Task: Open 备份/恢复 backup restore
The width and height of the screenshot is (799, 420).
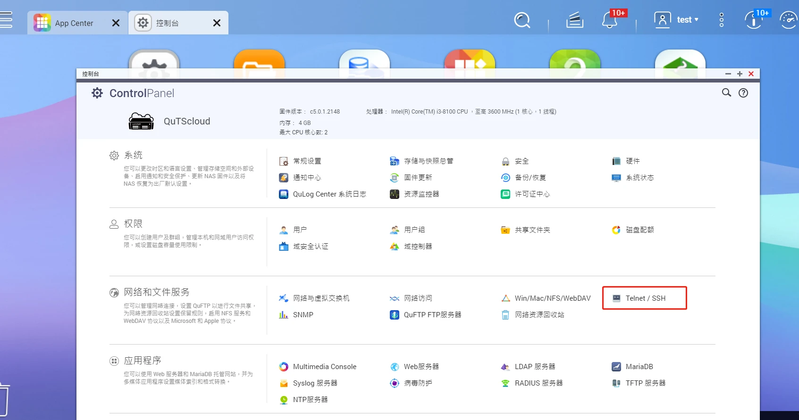Action: click(x=523, y=178)
